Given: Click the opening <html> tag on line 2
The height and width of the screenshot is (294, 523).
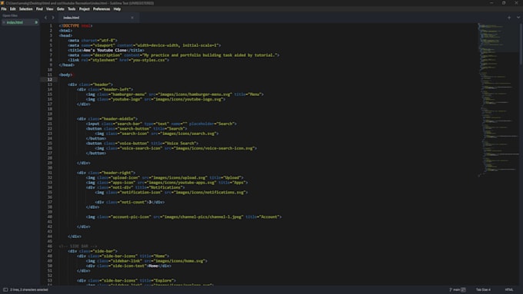Looking at the screenshot, I should (65, 31).
